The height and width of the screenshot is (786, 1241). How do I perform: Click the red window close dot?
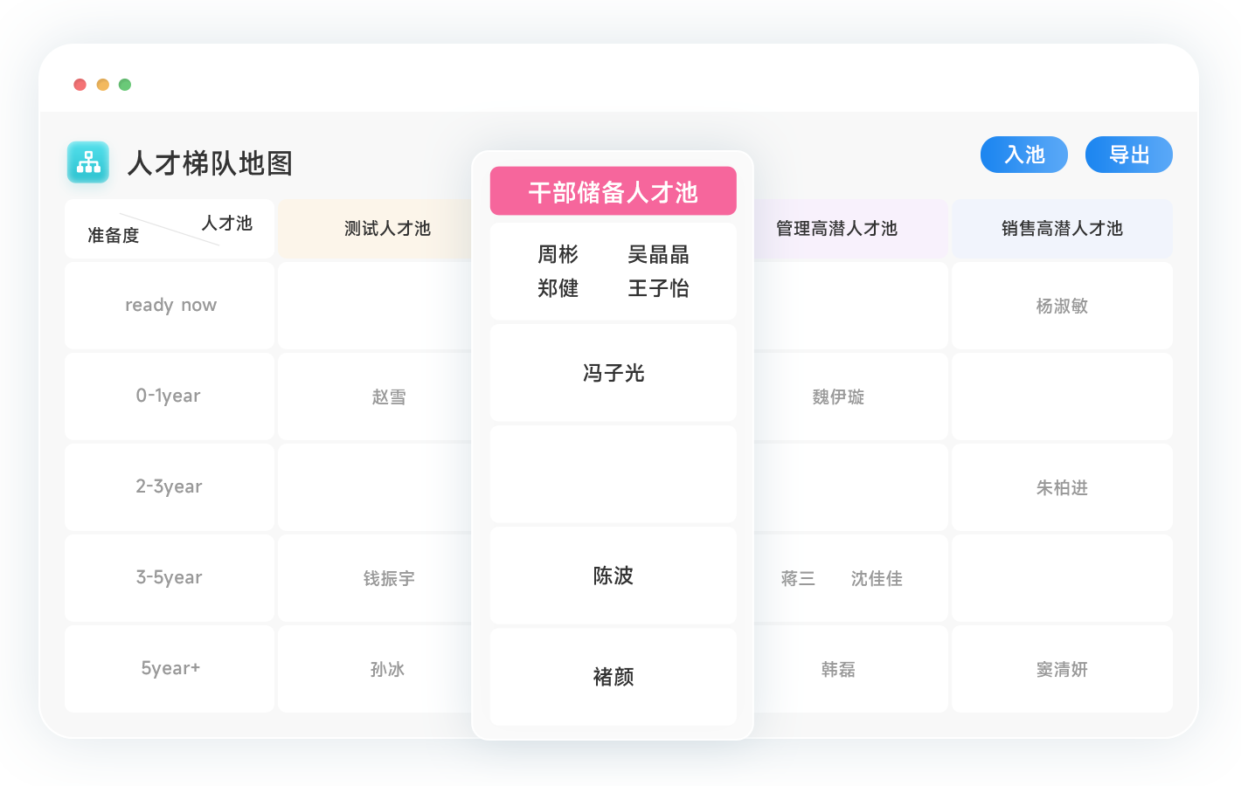(x=80, y=85)
